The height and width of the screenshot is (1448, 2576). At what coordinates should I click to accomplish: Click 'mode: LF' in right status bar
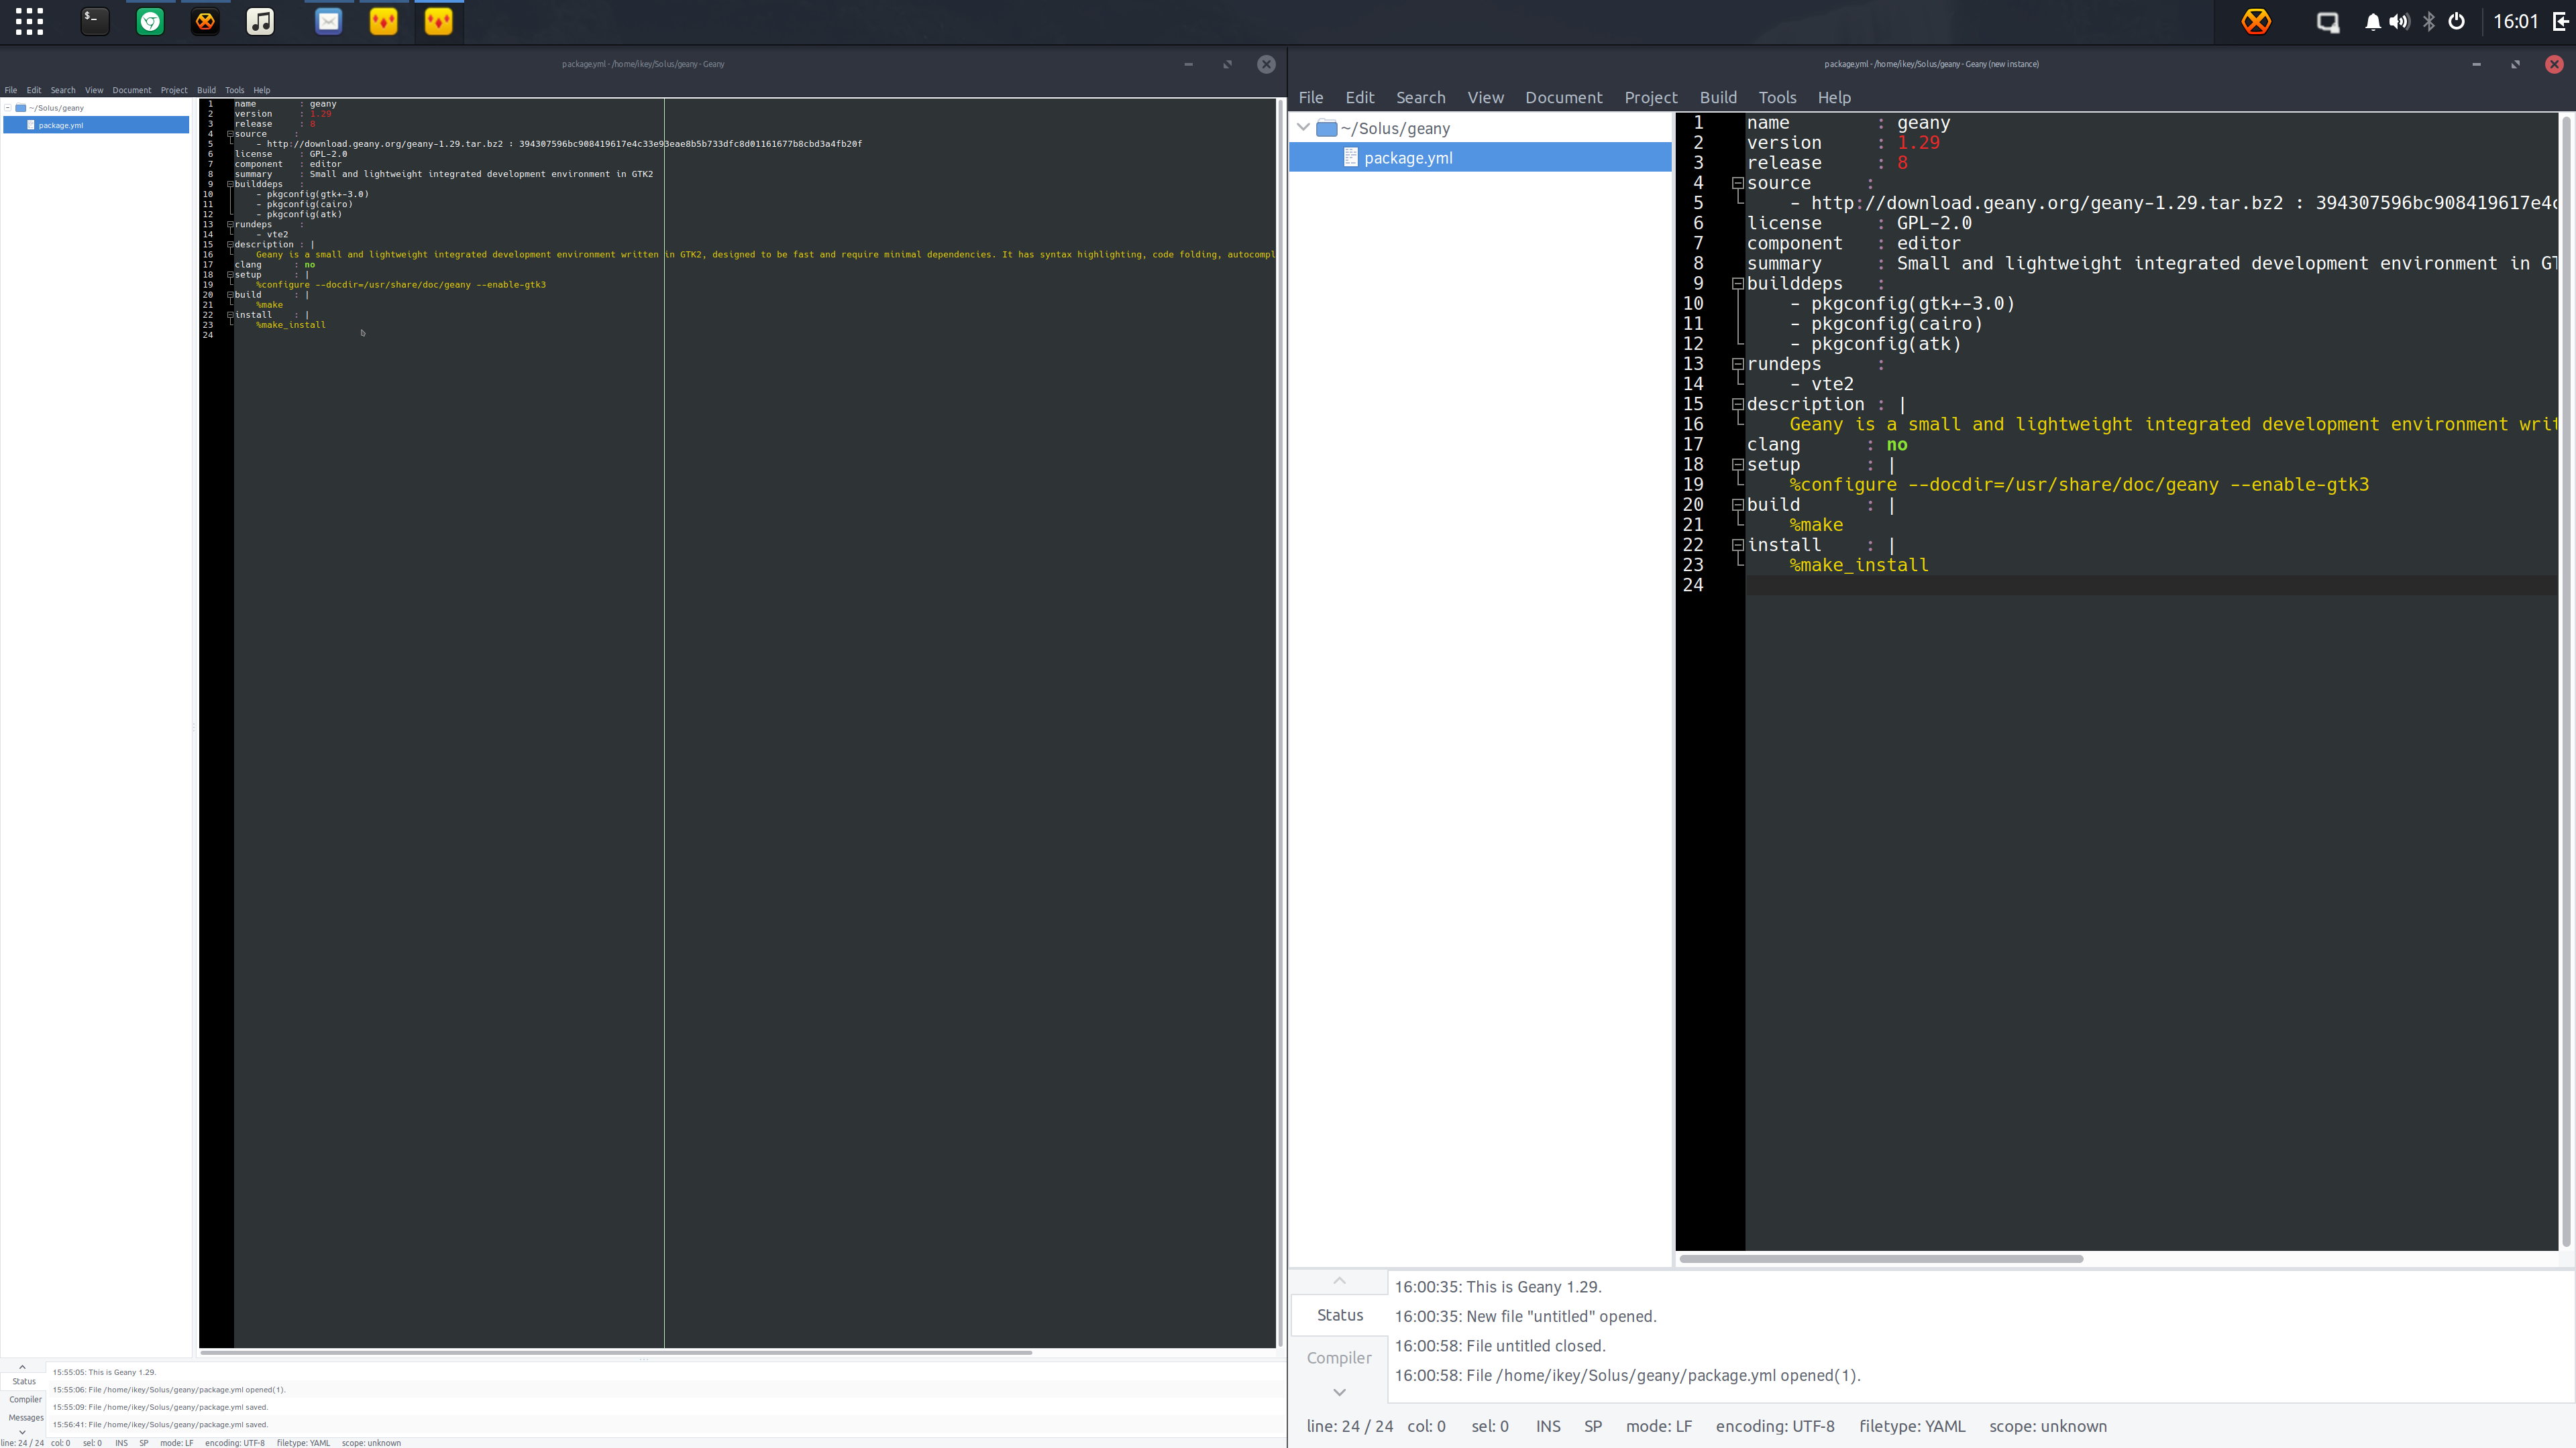point(1659,1426)
